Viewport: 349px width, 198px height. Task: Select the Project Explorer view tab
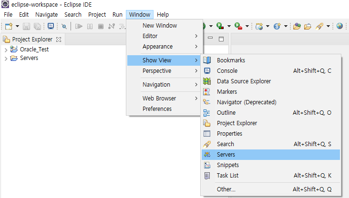(32, 40)
